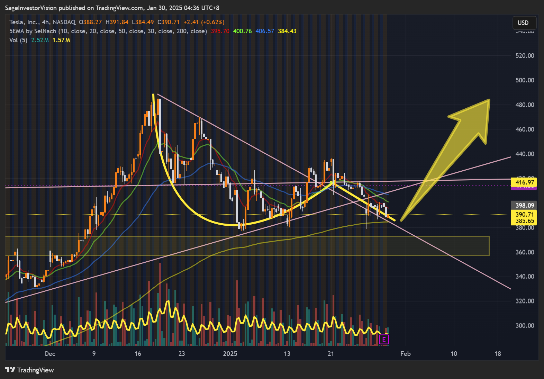Click the TradingView logo at the bottom
Viewport: 544px width, 379px height.
tap(30, 370)
